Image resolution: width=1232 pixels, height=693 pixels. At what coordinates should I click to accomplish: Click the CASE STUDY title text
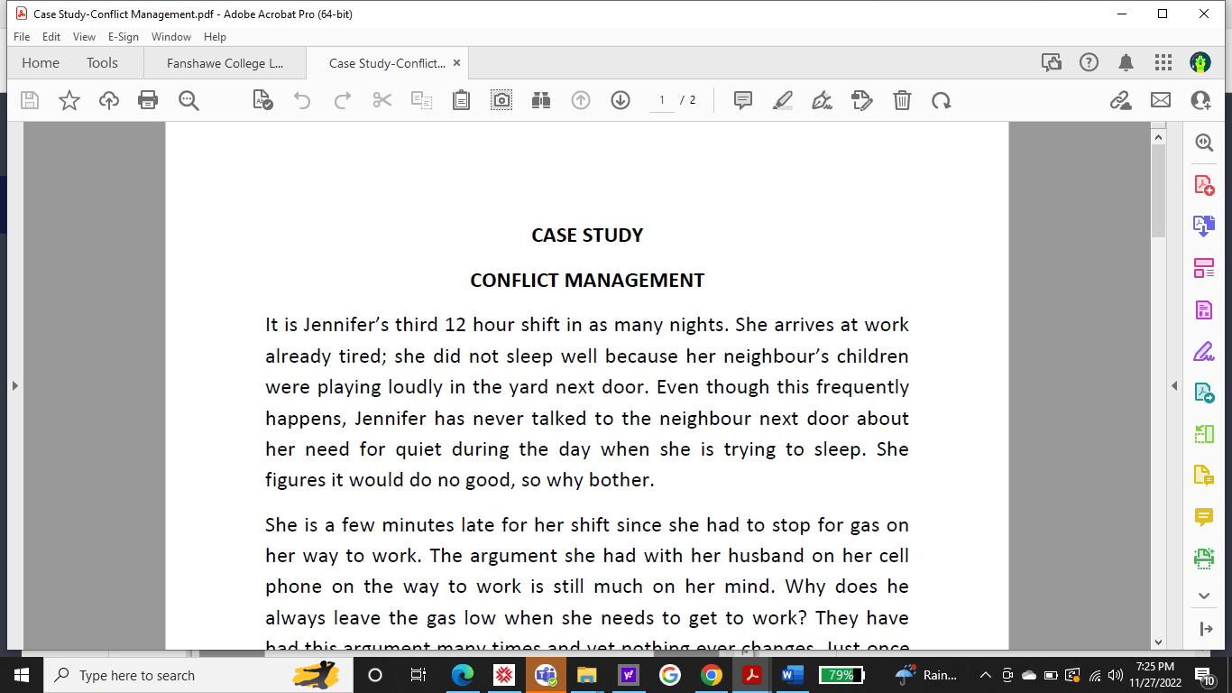click(587, 236)
